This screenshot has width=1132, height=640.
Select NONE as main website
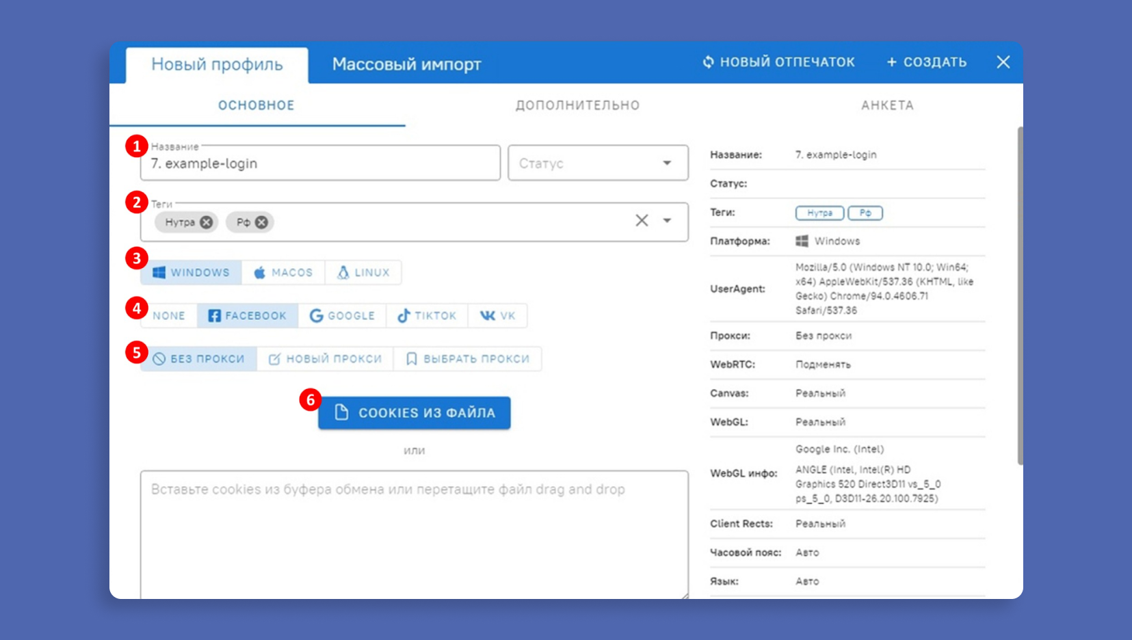click(x=169, y=315)
